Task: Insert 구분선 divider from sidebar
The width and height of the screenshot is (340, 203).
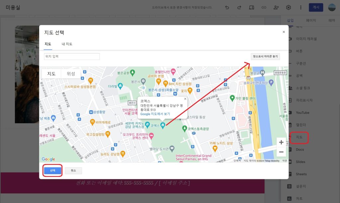Action: coord(300,63)
